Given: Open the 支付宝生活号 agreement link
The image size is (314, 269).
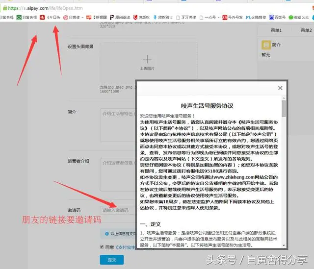Looking at the screenshot, I should pyautogui.click(x=126, y=247).
